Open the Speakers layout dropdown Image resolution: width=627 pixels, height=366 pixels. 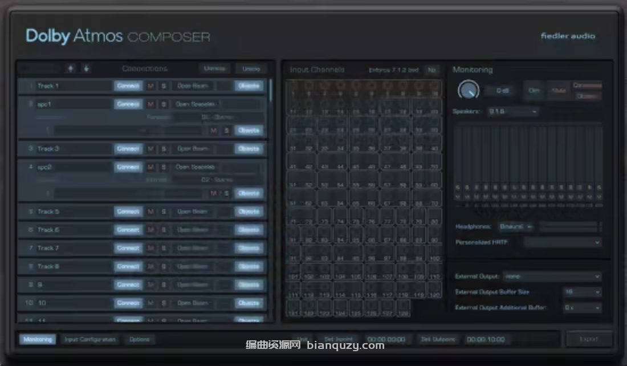point(512,112)
